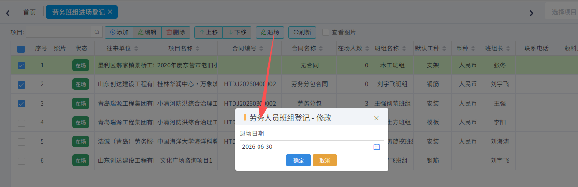Image resolution: width=578 pixels, height=187 pixels.
Task: Uncheck the row 2 checkbox
Action: click(x=21, y=85)
